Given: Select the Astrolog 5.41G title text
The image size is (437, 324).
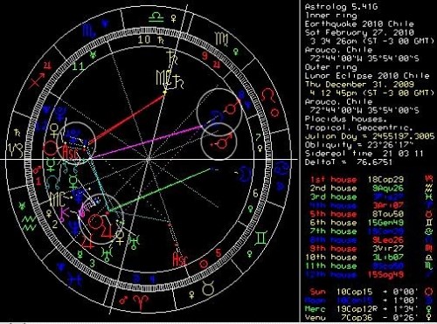Looking at the screenshot, I should [341, 7].
